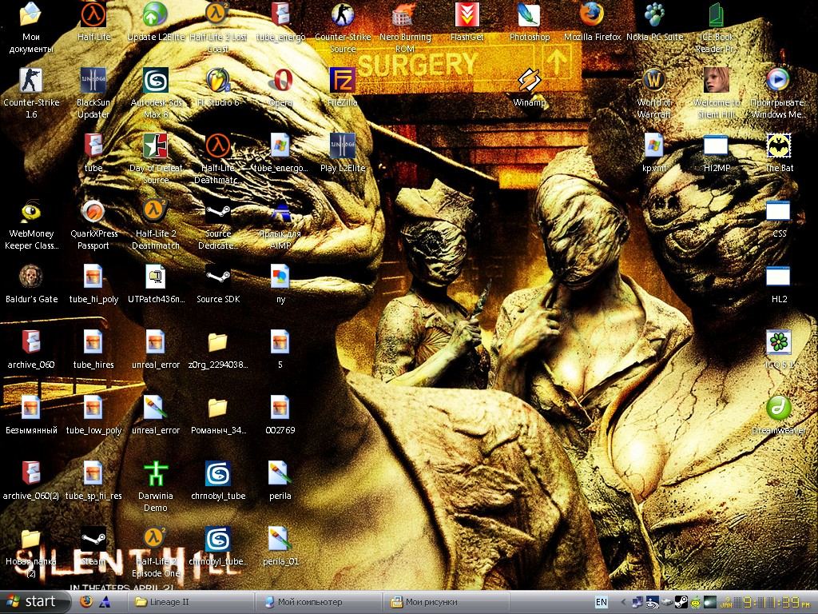Viewport: 818px width, 614px height.
Task: Launch Firefox from the Quick Launch bar
Action: [x=86, y=602]
